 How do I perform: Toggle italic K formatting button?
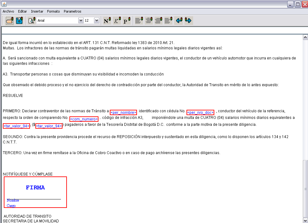[x=117, y=21]
